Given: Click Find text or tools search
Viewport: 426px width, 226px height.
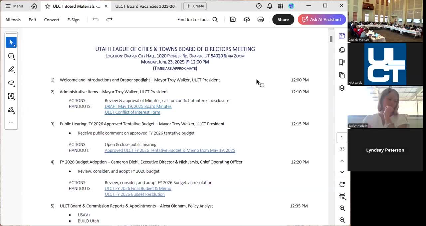Looking at the screenshot, I should (198, 19).
